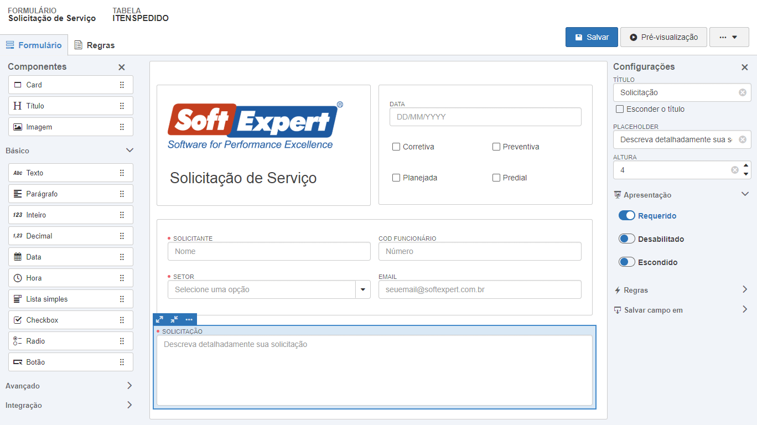Select the Imagem component icon
The width and height of the screenshot is (757, 425).
[x=18, y=127]
